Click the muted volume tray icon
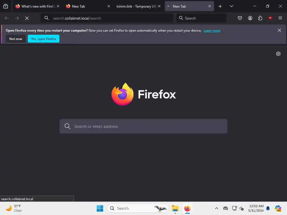 pyautogui.click(x=242, y=208)
